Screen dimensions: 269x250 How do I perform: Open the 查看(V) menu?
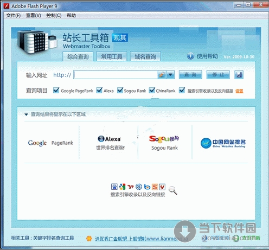coord(34,16)
